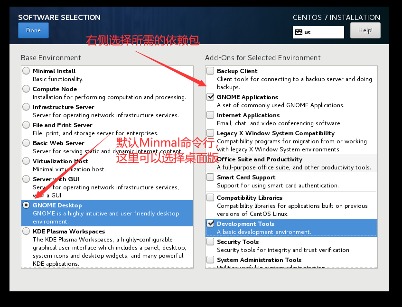The width and height of the screenshot is (402, 307).
Task: Click 'Support for using smart card authentication.'
Action: pos(278,185)
